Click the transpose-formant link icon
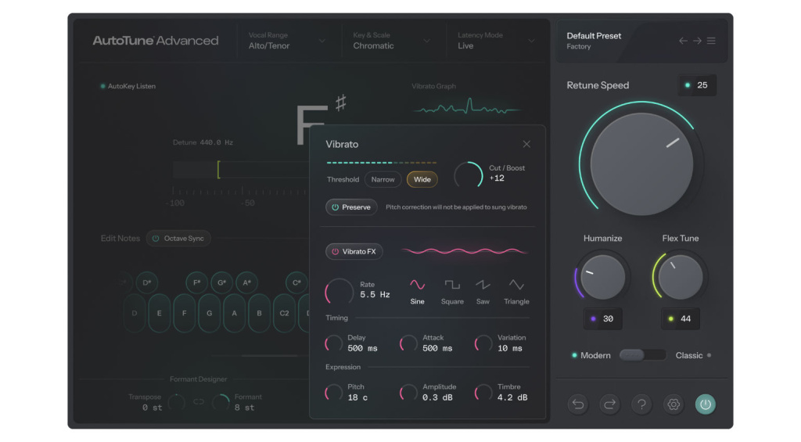801x442 pixels. 199,402
